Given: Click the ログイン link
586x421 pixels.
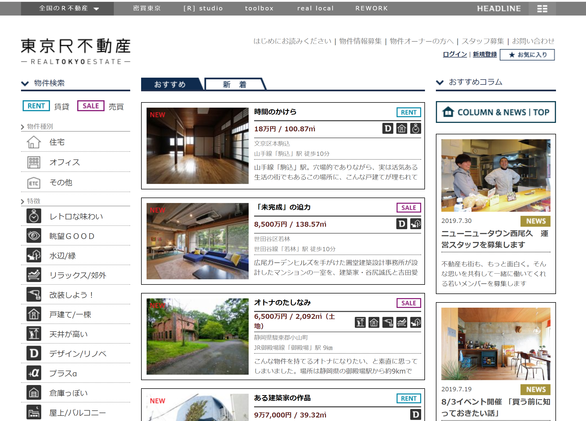Looking at the screenshot, I should 455,54.
